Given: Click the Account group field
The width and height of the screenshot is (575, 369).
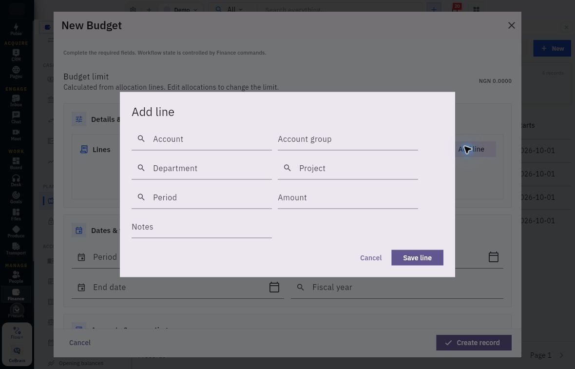Looking at the screenshot, I should coord(347,139).
